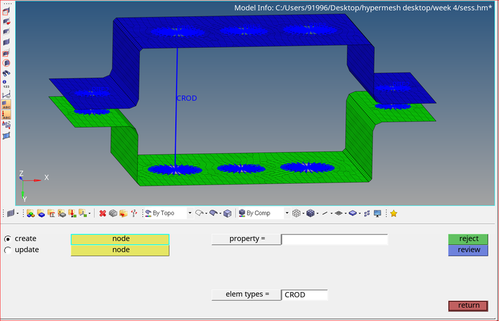Click the mesh icon with red arrow
The width and height of the screenshot is (499, 321).
pos(6,22)
